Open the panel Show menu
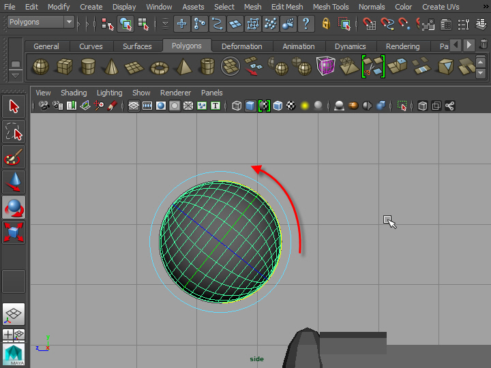Image resolution: width=491 pixels, height=368 pixels. coord(141,93)
